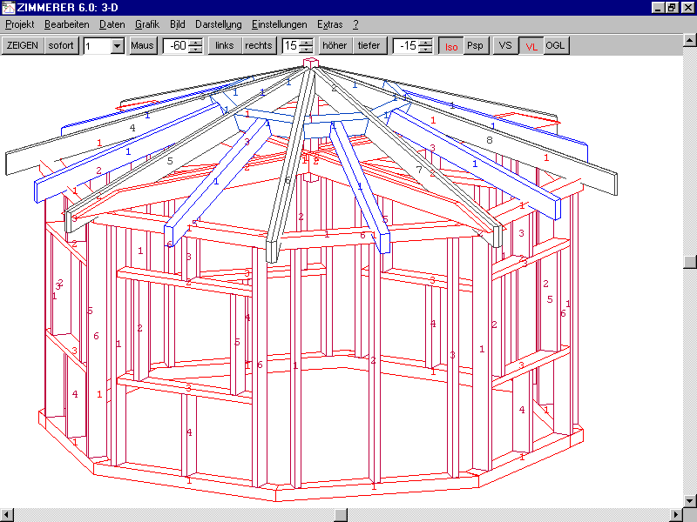Rotate view with the rechts button
Screen dimensions: 697x522
258,45
